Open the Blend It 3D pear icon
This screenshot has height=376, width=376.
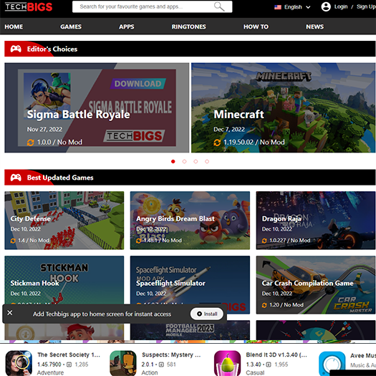[227, 363]
